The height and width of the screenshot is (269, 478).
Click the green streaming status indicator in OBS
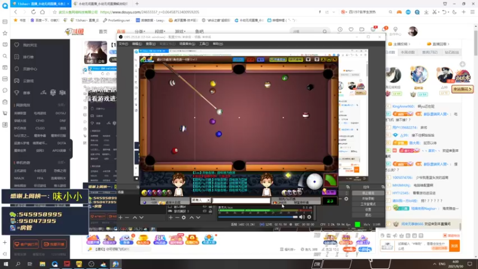[x=357, y=225]
